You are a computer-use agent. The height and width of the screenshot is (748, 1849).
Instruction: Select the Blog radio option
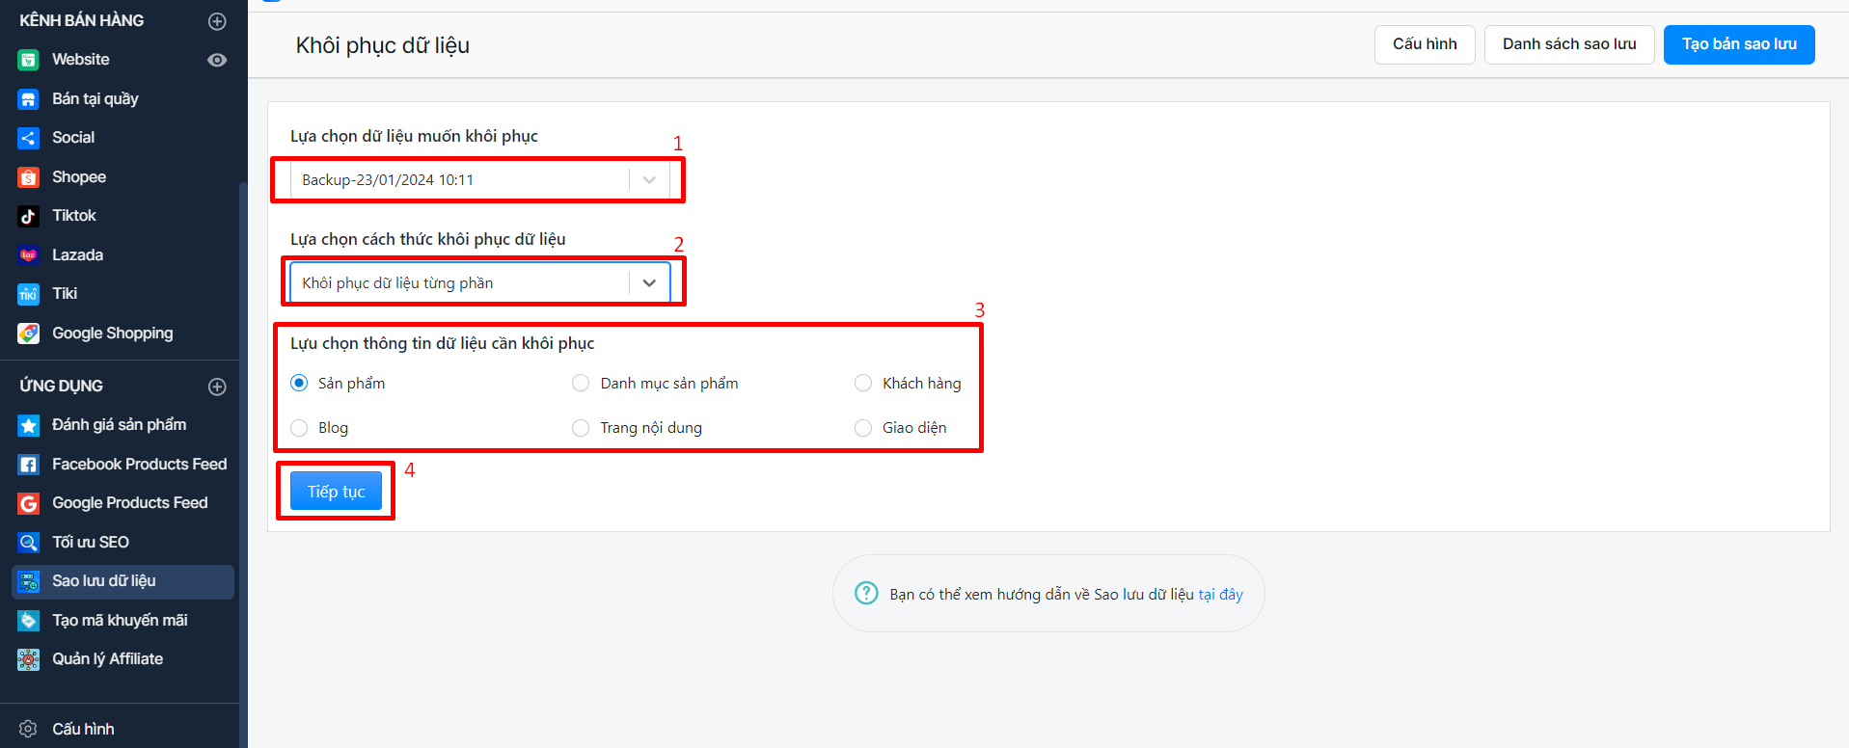pyautogui.click(x=299, y=428)
